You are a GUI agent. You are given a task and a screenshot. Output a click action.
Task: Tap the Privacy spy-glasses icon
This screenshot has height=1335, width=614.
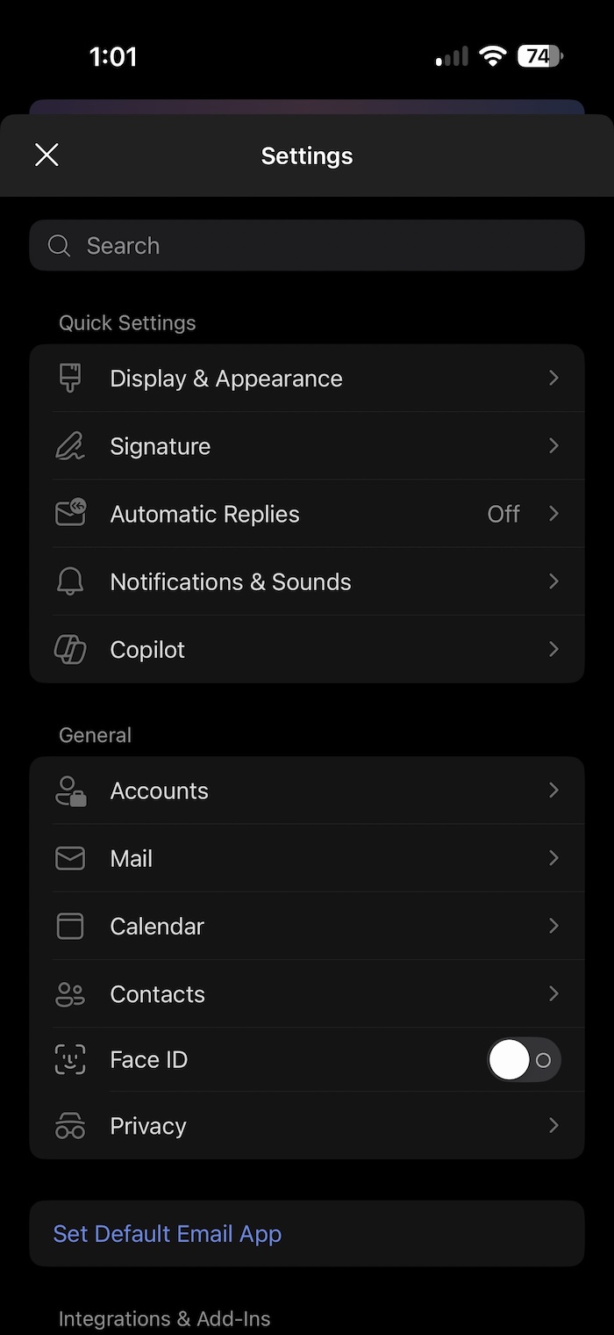tap(70, 1127)
